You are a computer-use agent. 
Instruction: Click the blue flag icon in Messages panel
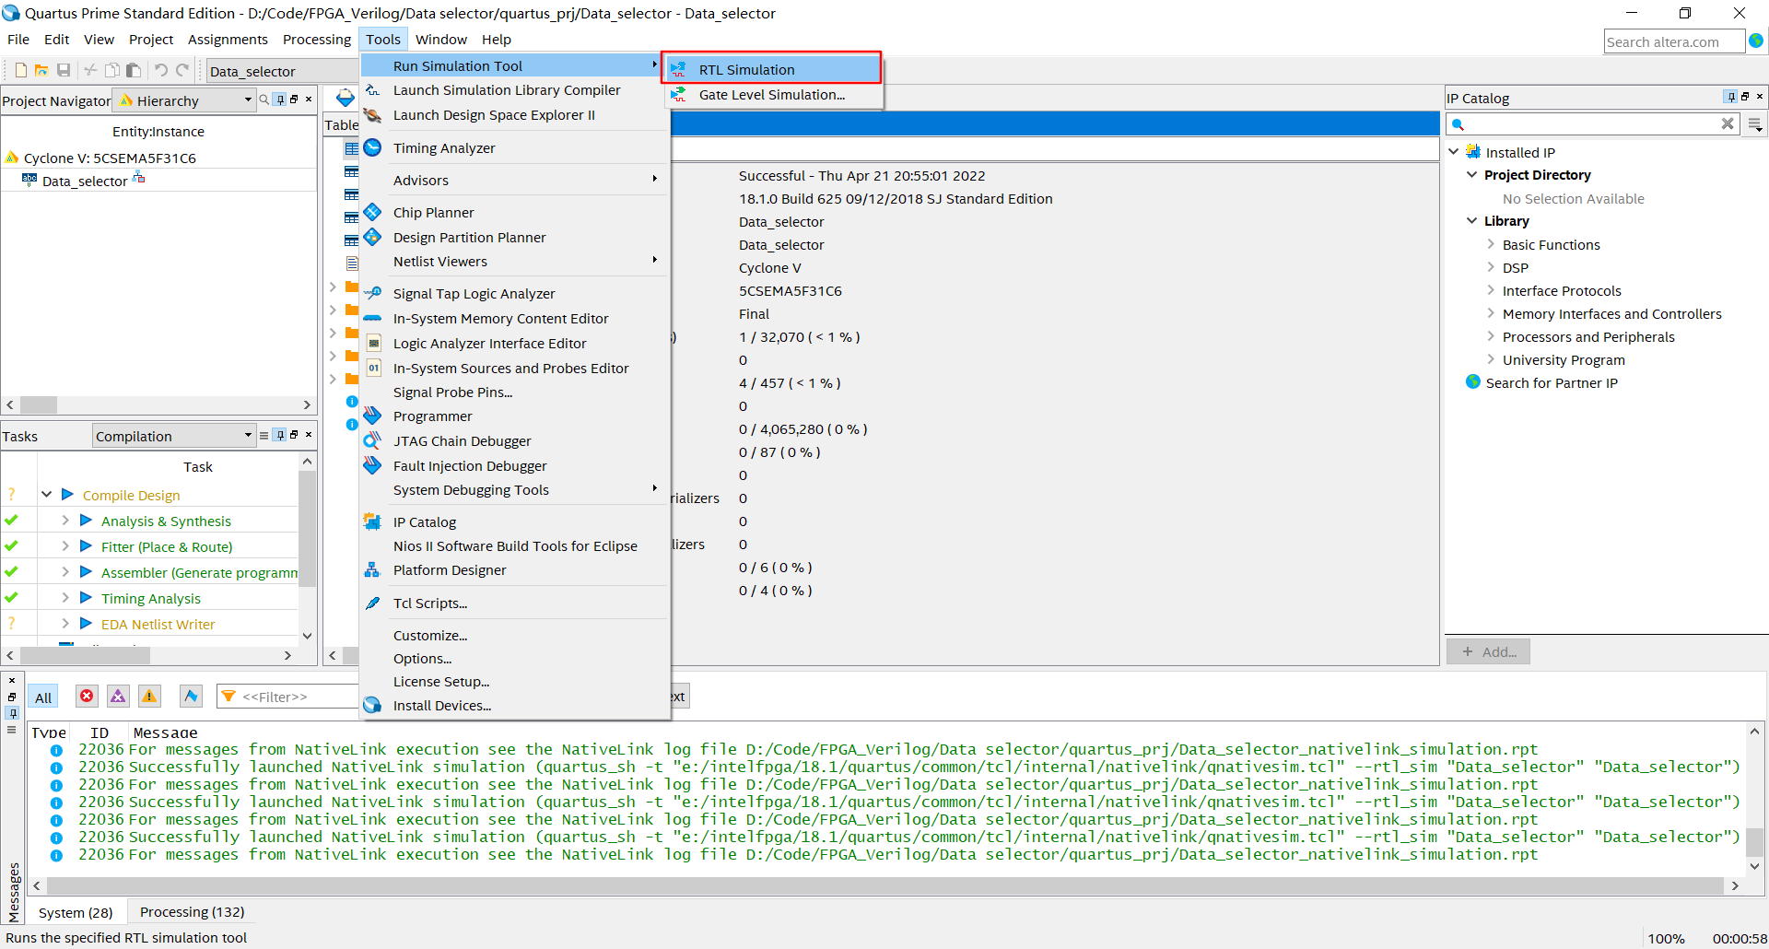tap(191, 696)
